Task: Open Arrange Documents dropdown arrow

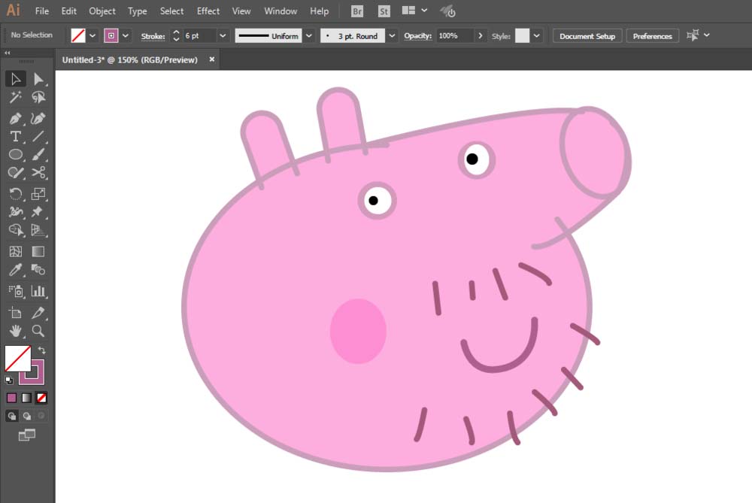Action: [424, 10]
